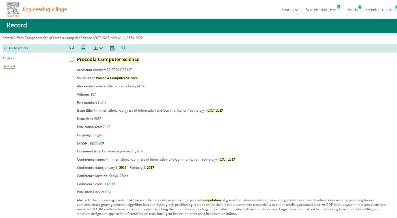Print this record using printer icon

pyautogui.click(x=84, y=48)
